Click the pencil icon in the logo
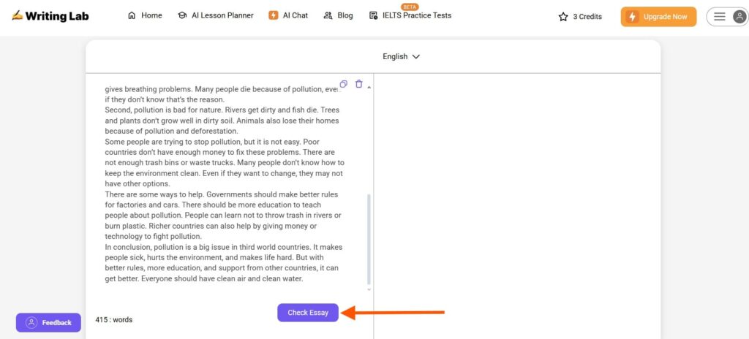 point(18,15)
